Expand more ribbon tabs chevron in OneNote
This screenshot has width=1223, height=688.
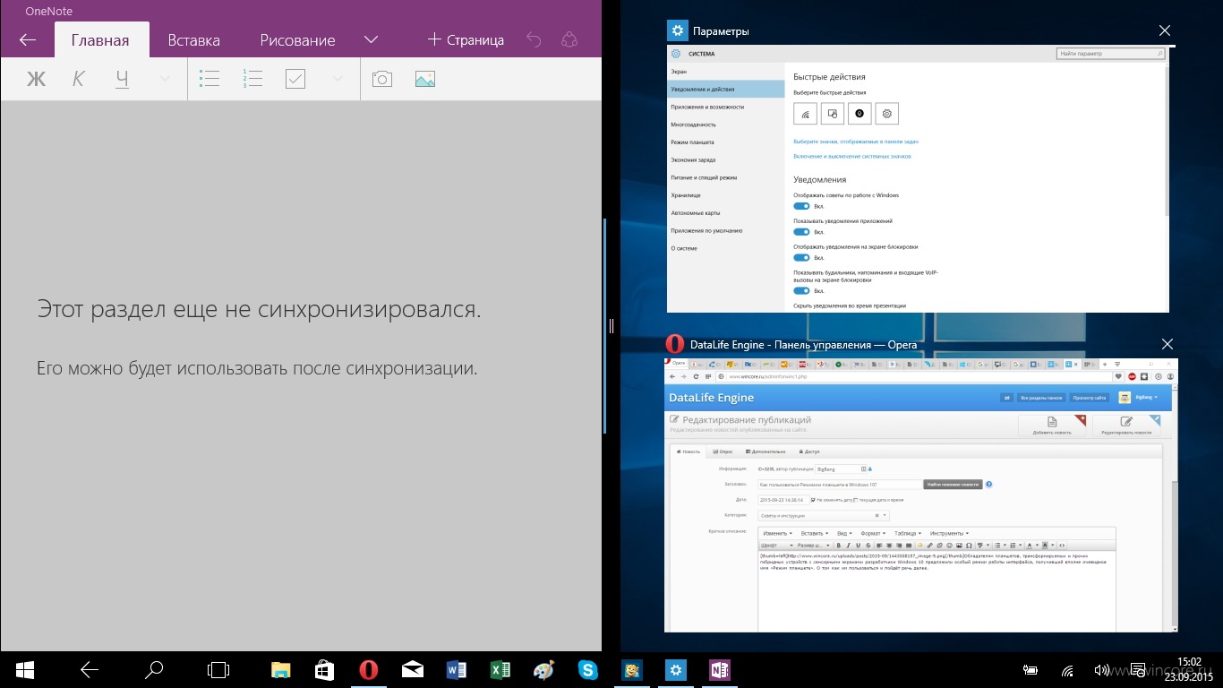(372, 39)
